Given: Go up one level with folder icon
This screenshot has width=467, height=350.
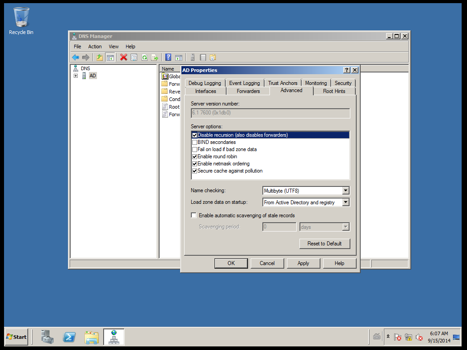Looking at the screenshot, I should point(100,57).
